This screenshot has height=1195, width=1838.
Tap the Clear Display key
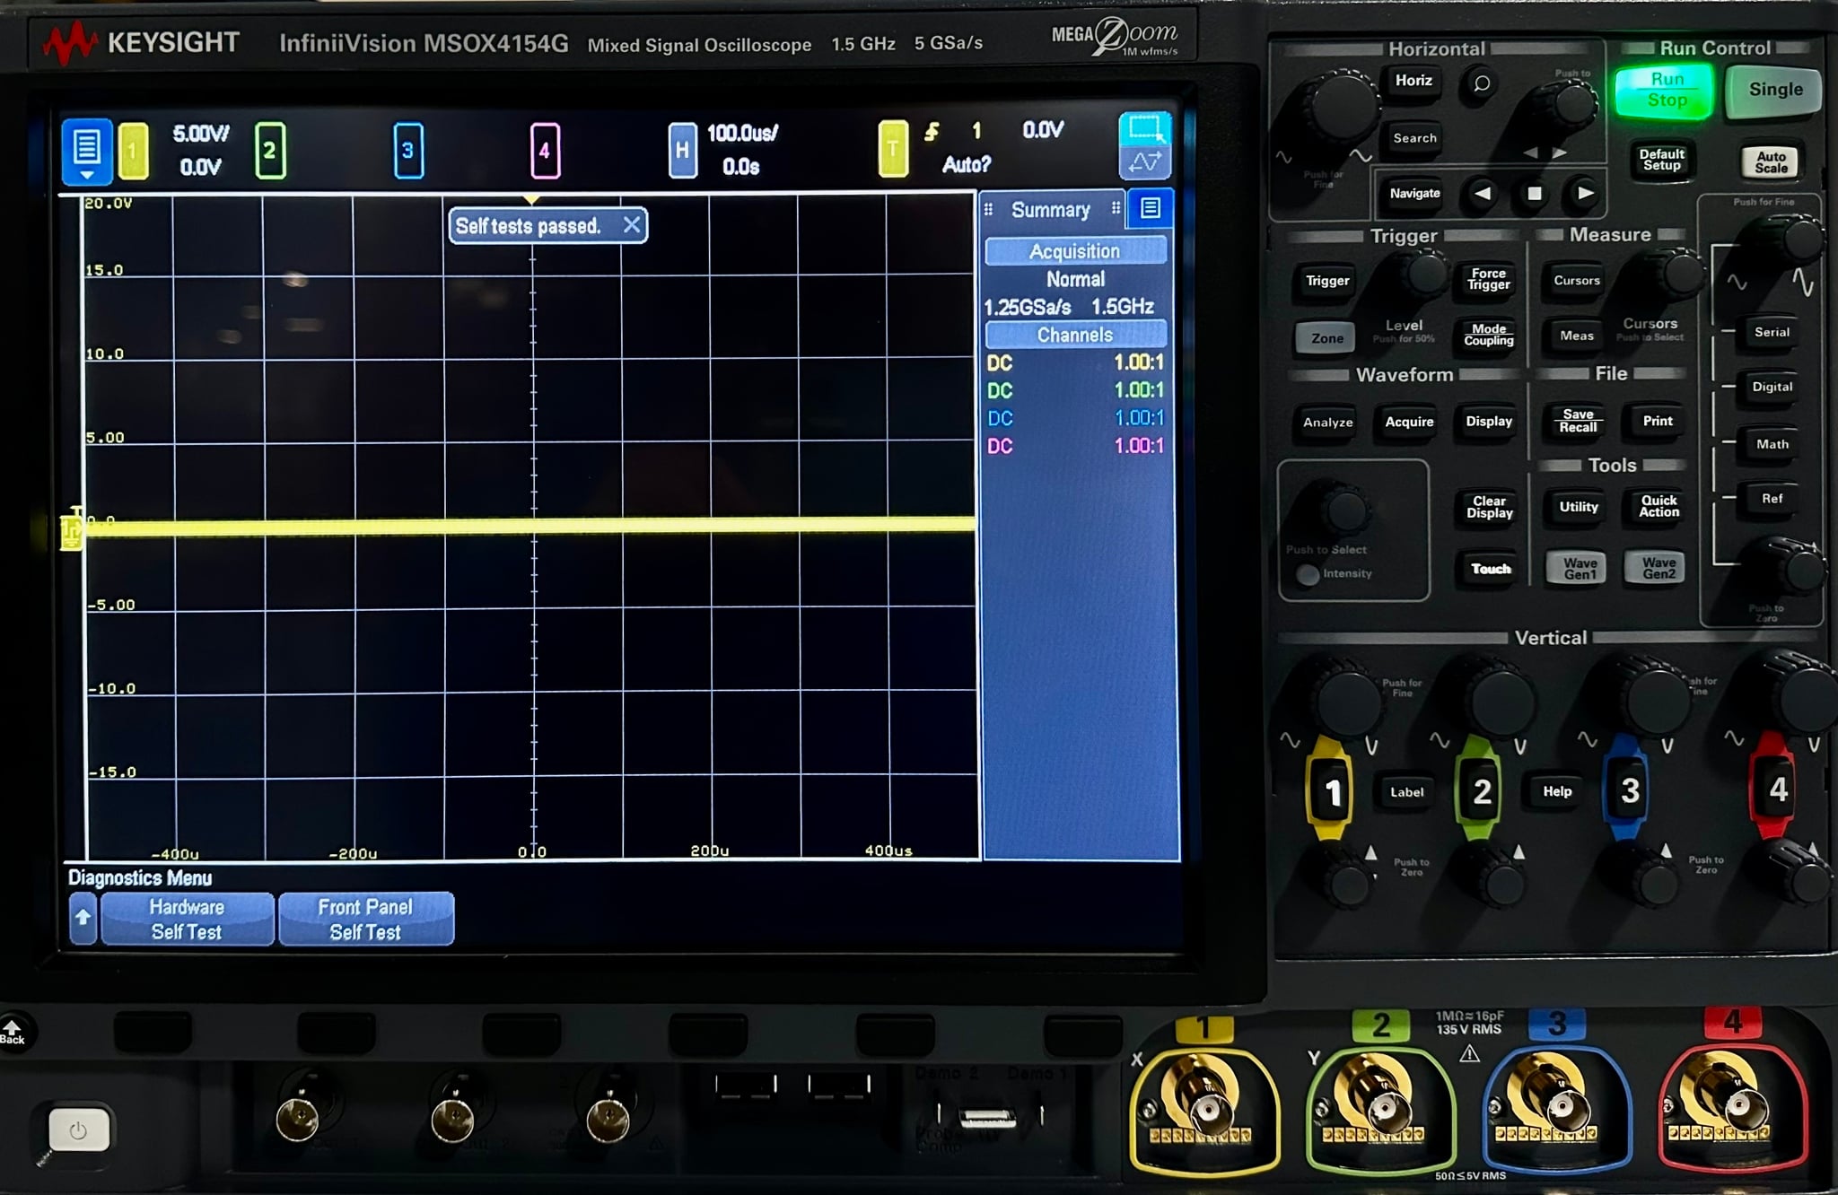coord(1489,507)
